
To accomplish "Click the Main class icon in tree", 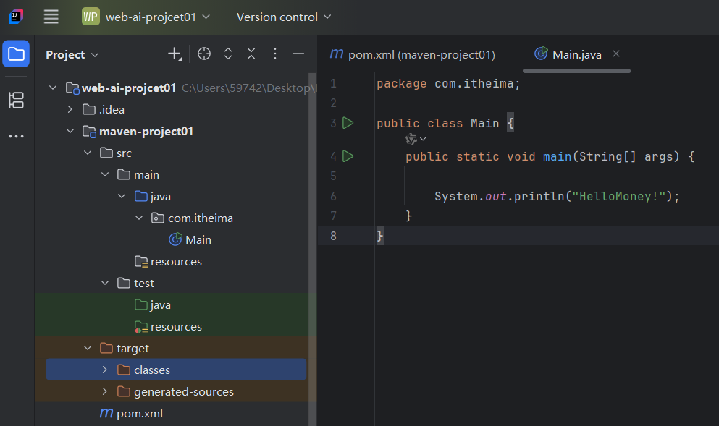I will click(x=175, y=239).
